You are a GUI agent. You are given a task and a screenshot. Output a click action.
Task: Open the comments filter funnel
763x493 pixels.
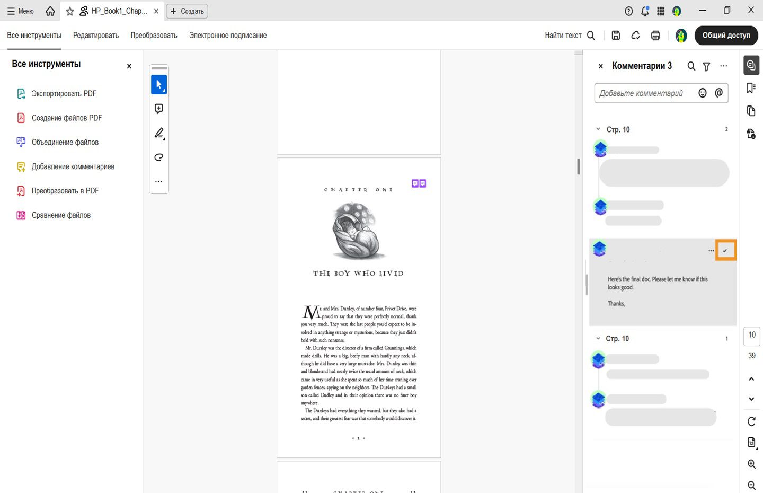pyautogui.click(x=707, y=66)
